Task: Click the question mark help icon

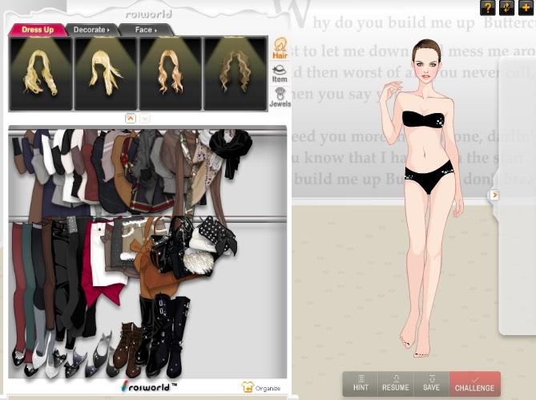Action: [x=487, y=8]
